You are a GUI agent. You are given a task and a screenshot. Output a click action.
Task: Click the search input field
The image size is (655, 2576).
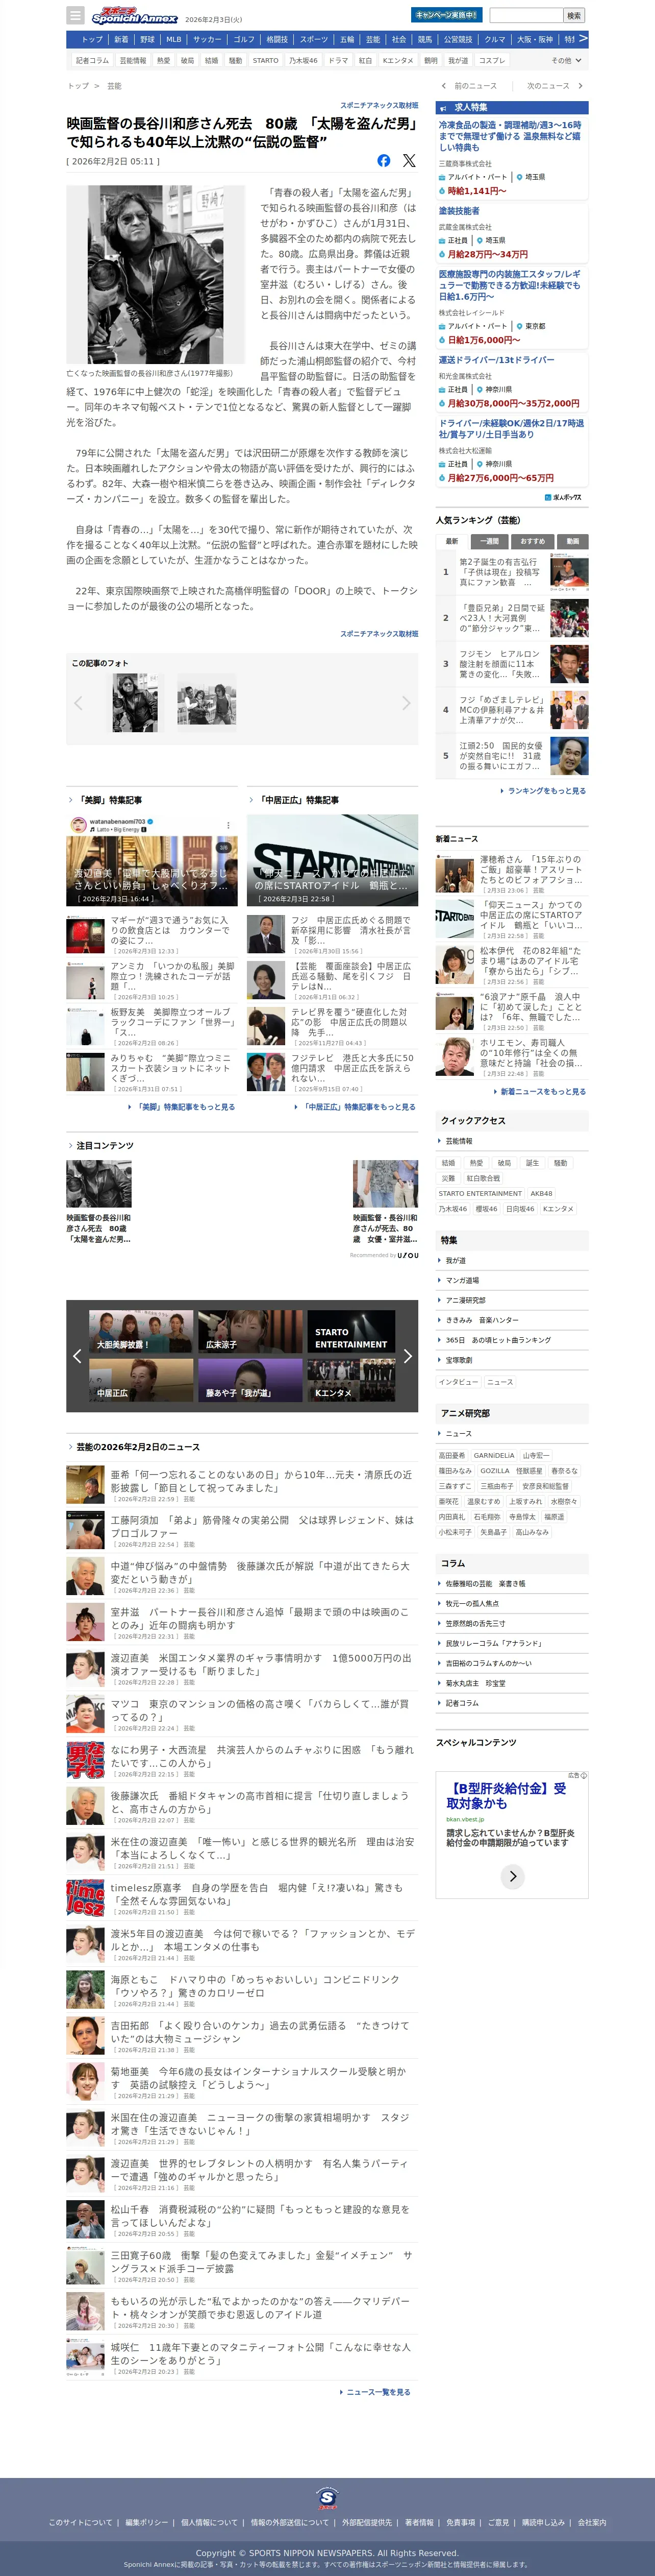pyautogui.click(x=526, y=15)
